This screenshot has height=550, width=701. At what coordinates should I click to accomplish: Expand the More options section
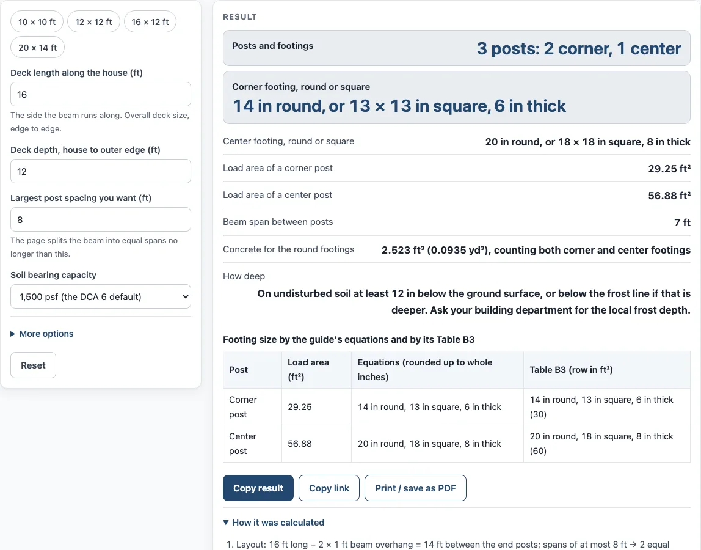(42, 334)
